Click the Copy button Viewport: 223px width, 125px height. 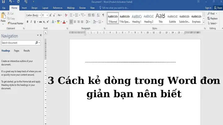point(11,19)
